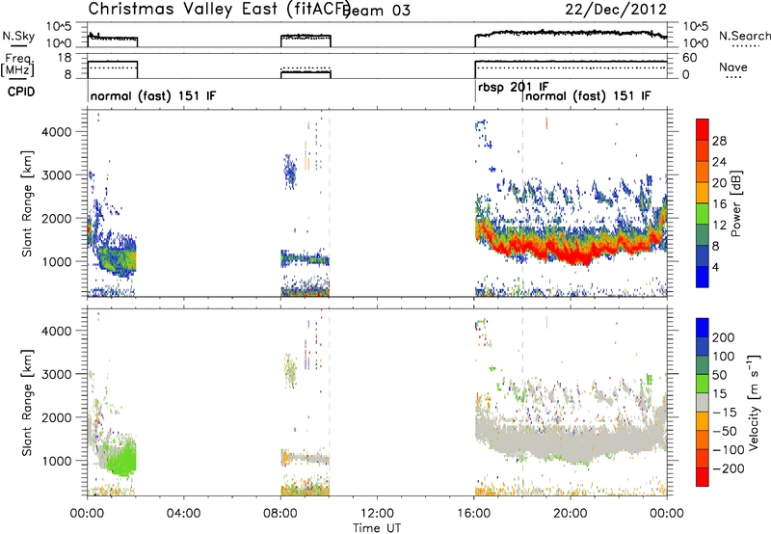This screenshot has height=534, width=771.
Task: Click the 08:00 time axis tick label
Action: [x=280, y=513]
